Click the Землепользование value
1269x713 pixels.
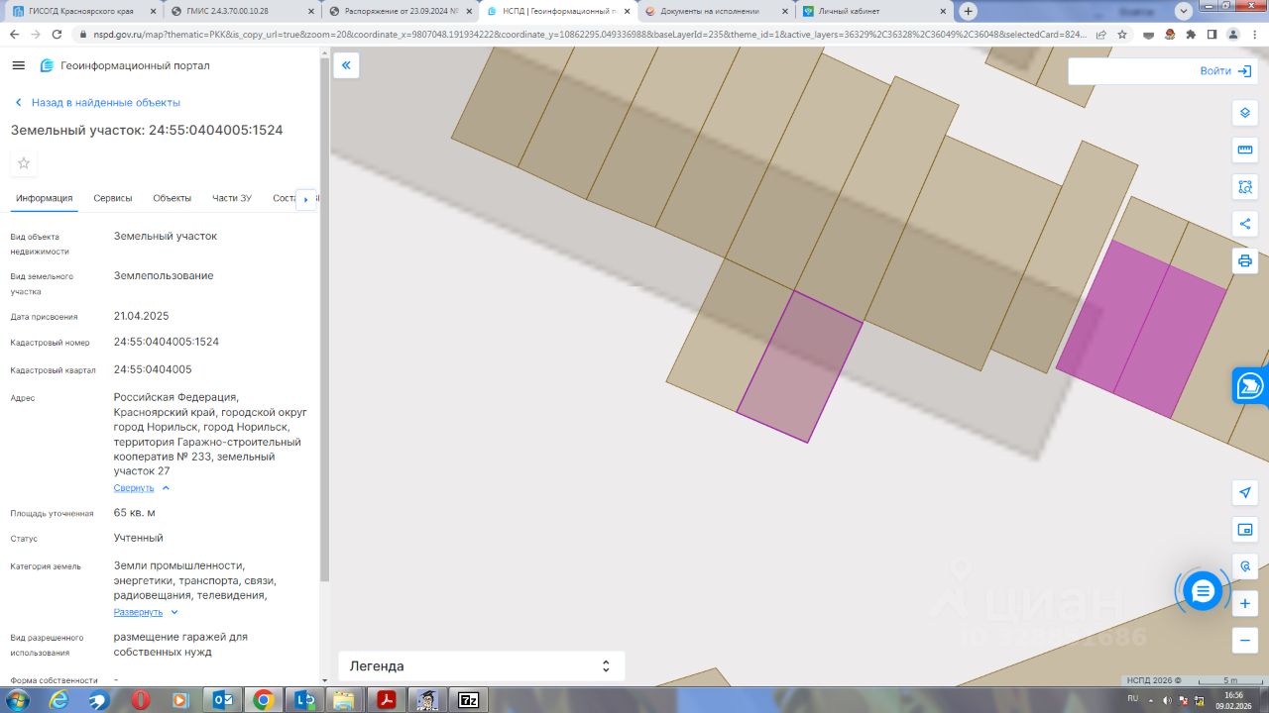[x=164, y=276]
